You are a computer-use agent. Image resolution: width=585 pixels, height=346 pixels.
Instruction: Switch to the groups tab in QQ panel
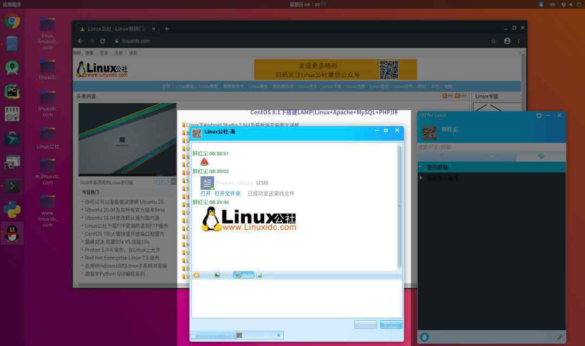541,156
